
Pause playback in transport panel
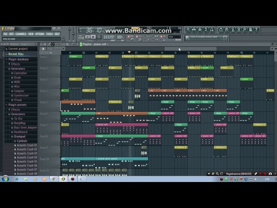click(87, 37)
